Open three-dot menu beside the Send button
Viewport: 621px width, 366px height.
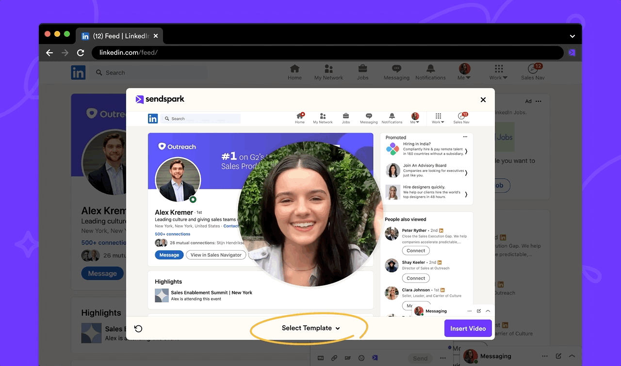coord(442,359)
